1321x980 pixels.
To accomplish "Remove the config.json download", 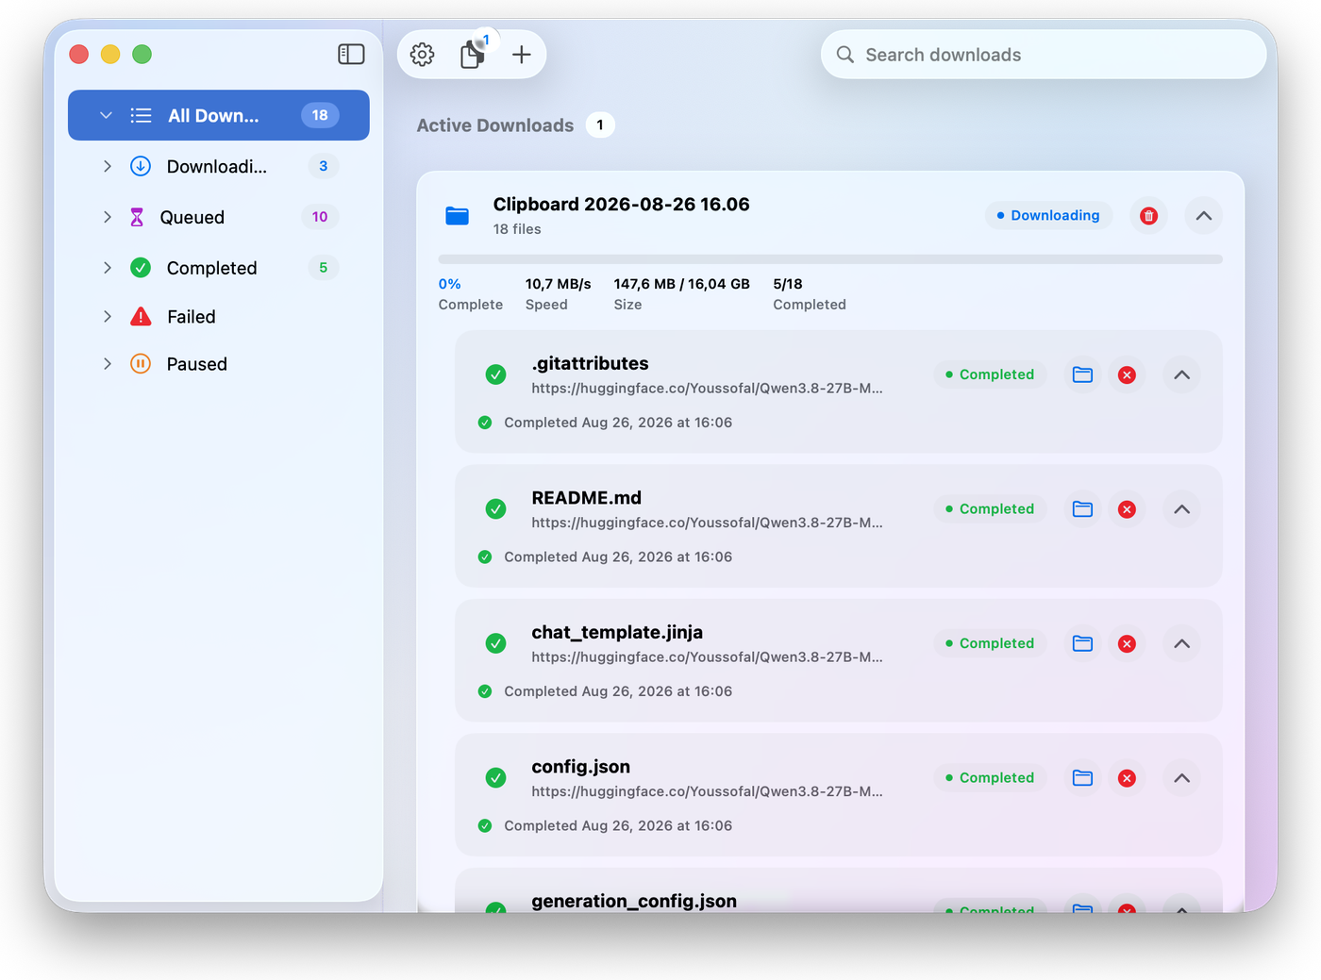I will (1127, 778).
